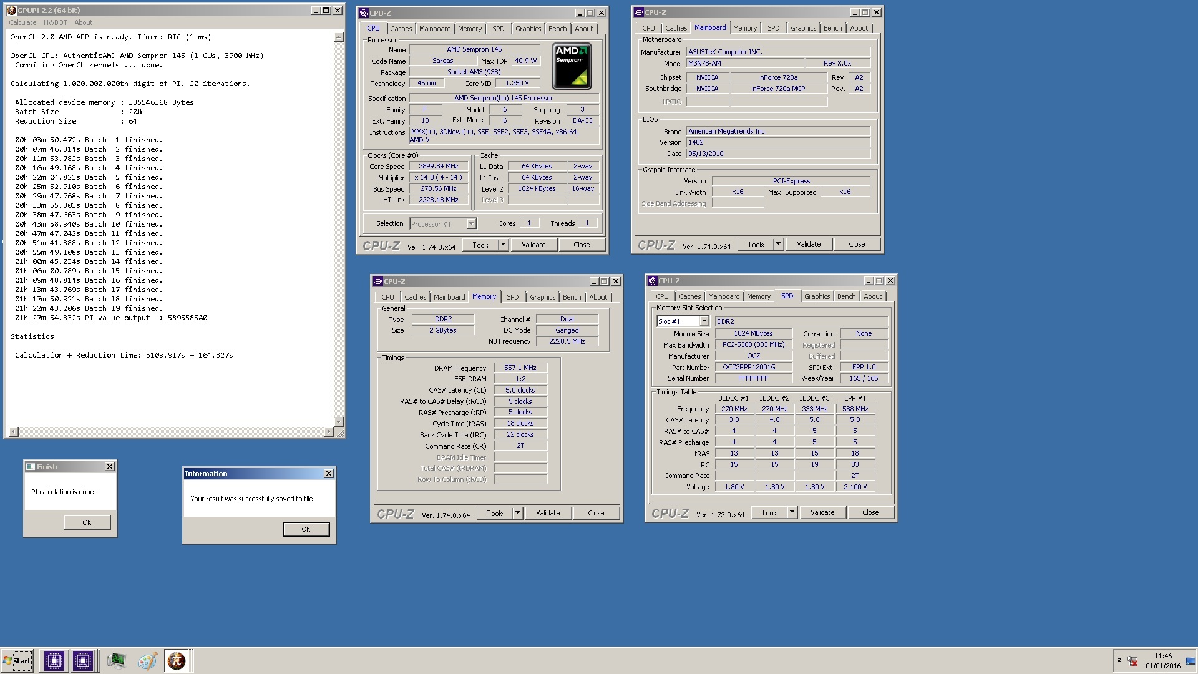Screen dimensions: 1198x674
Task: Click the PI value output line in GPUPI
Action: tap(111, 318)
